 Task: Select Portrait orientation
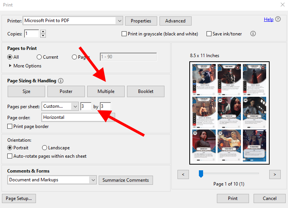tap(10, 148)
